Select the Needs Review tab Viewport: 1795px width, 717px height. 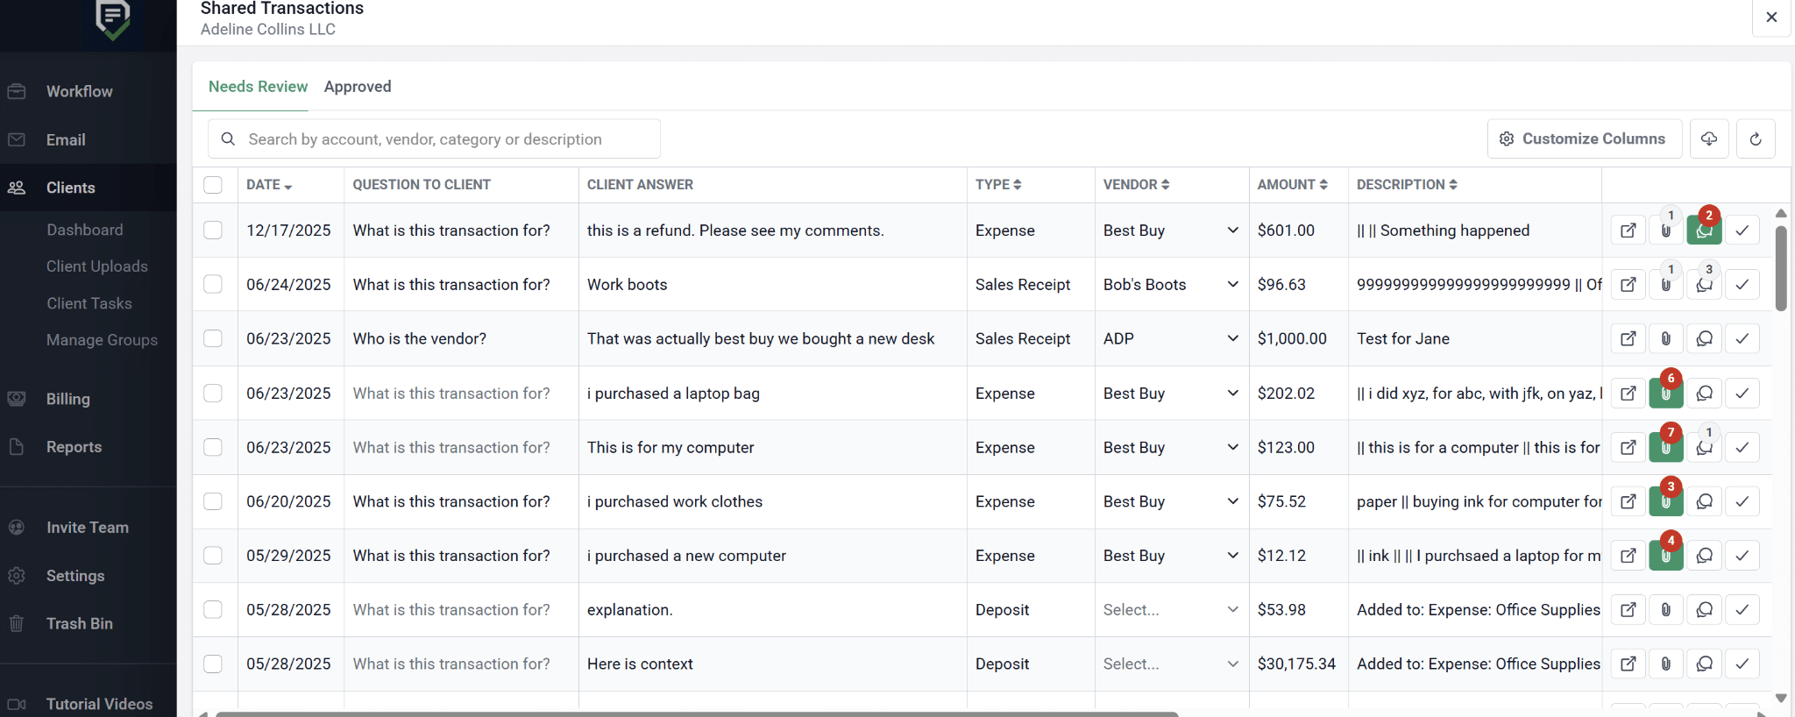pyautogui.click(x=258, y=87)
